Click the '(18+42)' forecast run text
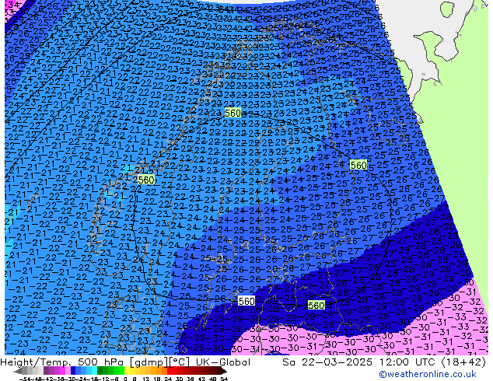This screenshot has width=493, height=381. coord(463,362)
